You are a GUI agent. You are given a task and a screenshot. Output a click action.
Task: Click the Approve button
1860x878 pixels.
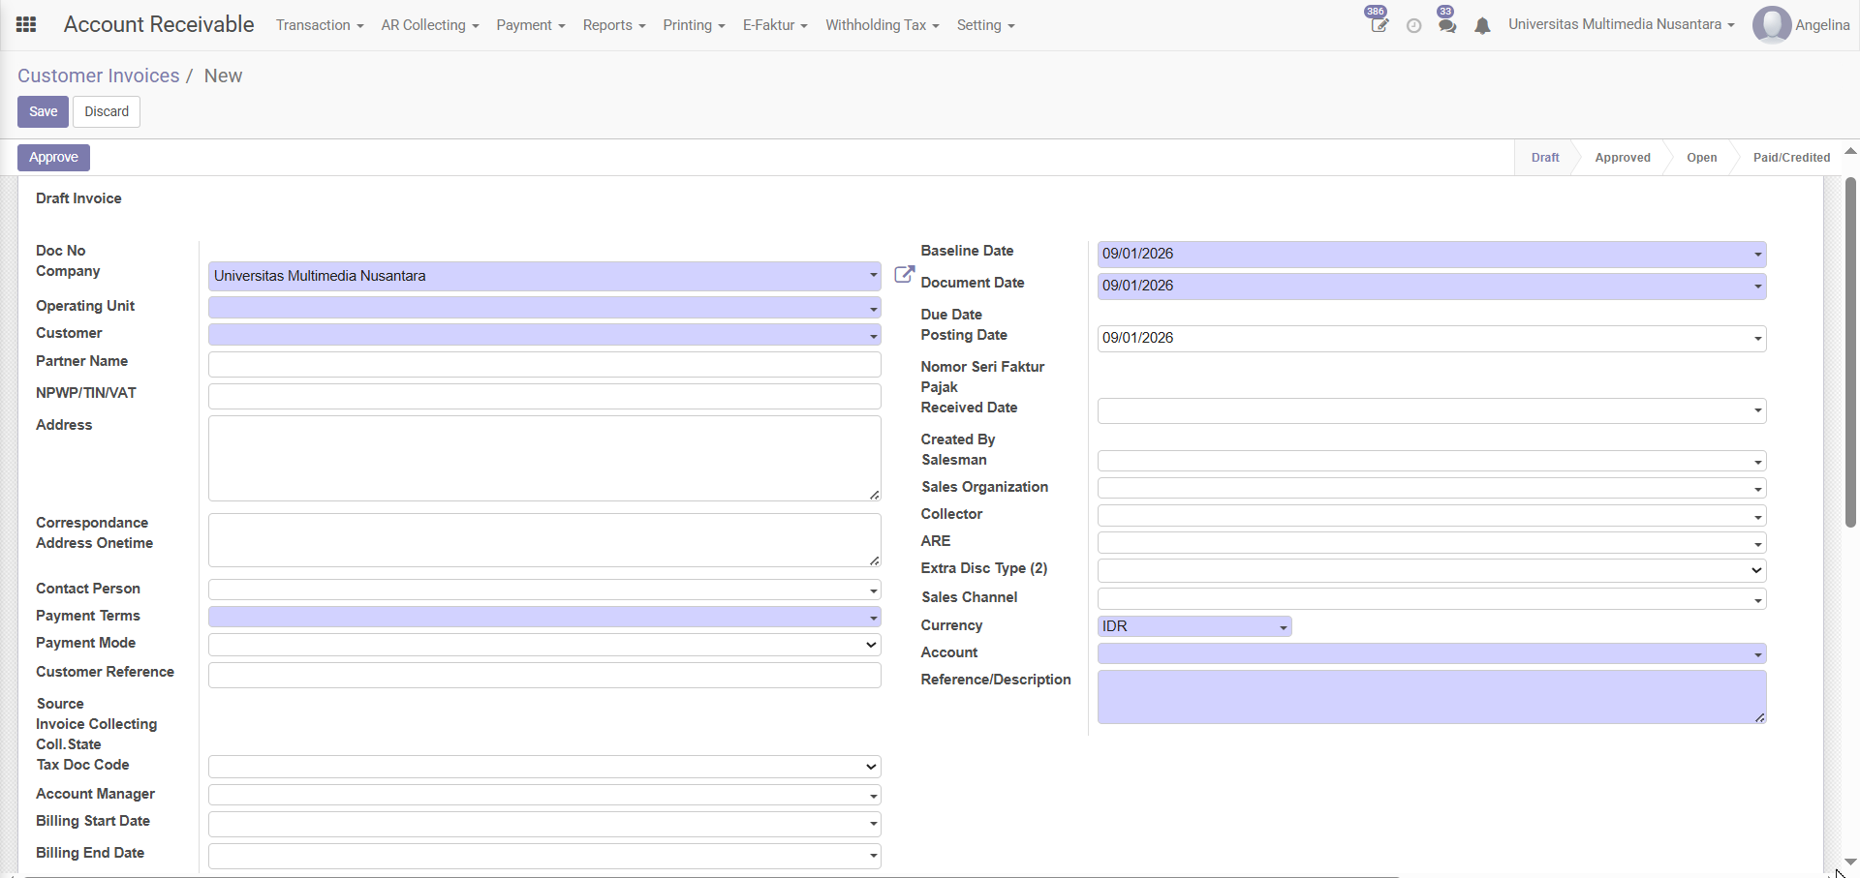[53, 157]
